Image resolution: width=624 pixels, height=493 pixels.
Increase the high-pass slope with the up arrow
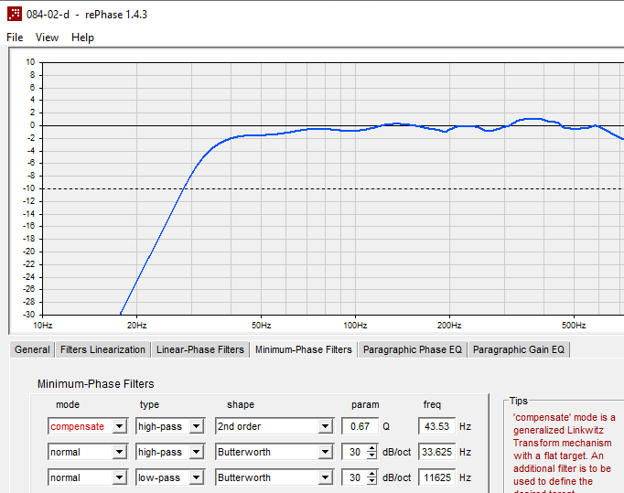pyautogui.click(x=371, y=448)
